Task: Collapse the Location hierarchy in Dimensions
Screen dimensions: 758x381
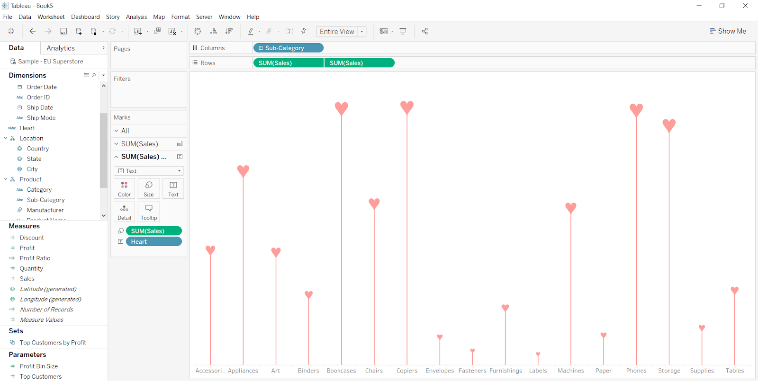Action: coord(6,138)
